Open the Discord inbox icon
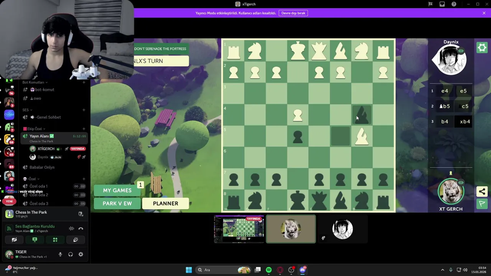 (x=442, y=4)
